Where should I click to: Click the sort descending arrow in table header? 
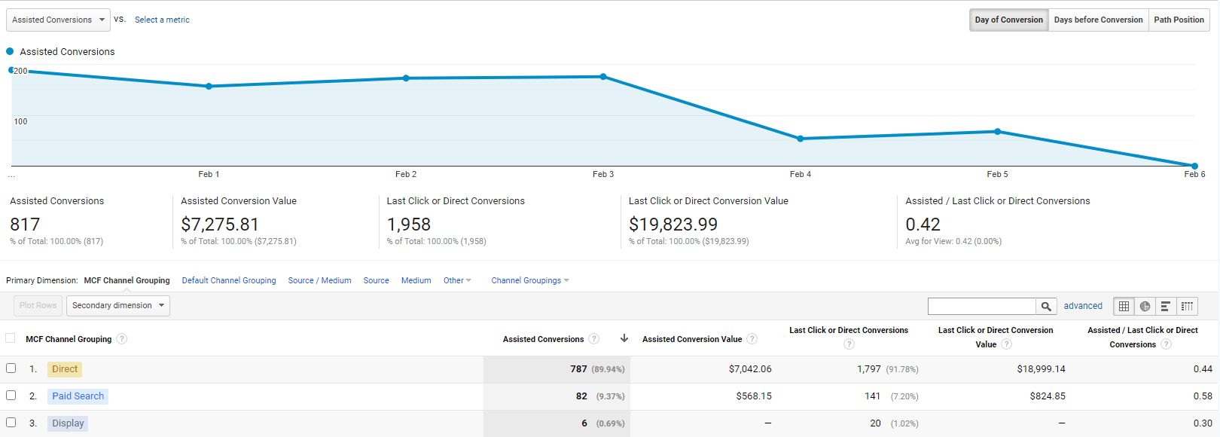pos(624,338)
